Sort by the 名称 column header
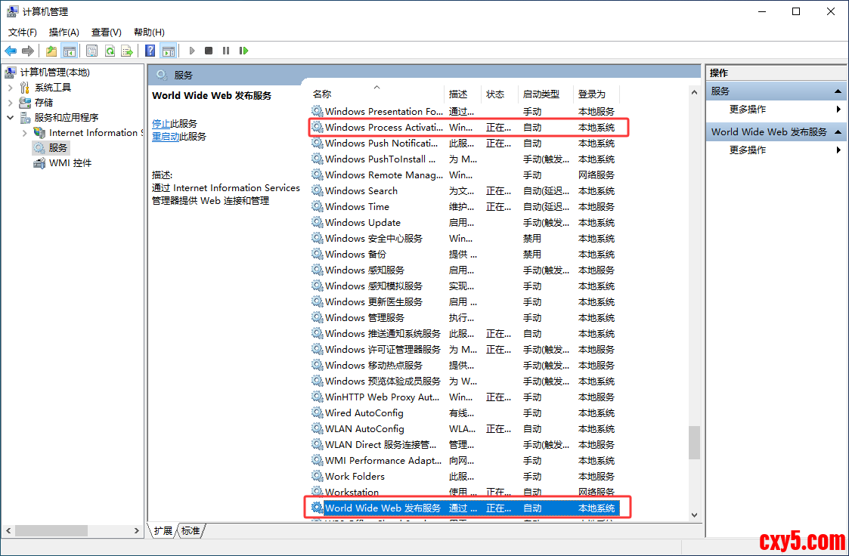This screenshot has width=849, height=556. (376, 94)
